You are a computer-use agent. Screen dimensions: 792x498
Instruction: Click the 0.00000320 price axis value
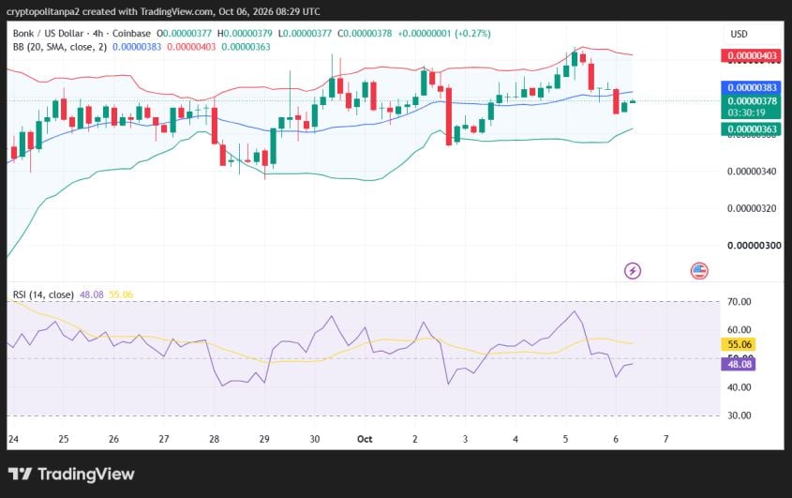(752, 208)
